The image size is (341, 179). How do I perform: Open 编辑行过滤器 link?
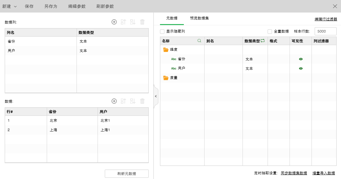pos(326,19)
